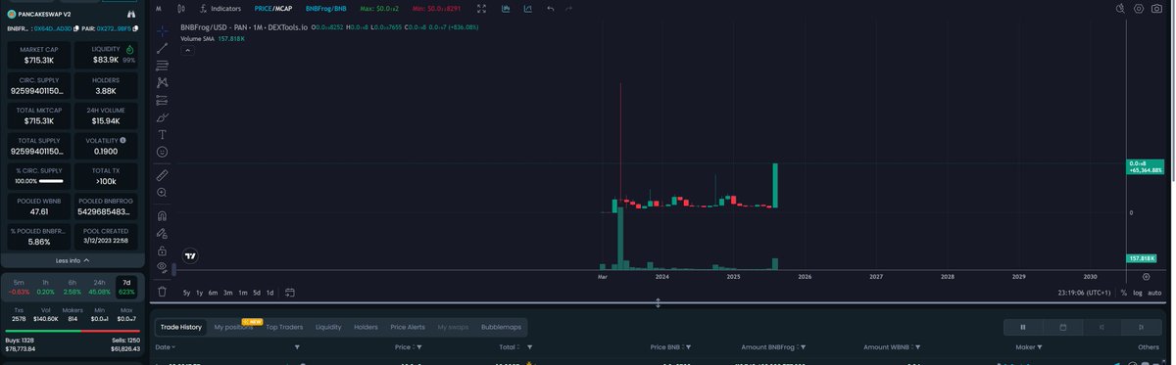Collapse panel with Less info
Image resolution: width=1176 pixels, height=365 pixels.
click(x=73, y=260)
